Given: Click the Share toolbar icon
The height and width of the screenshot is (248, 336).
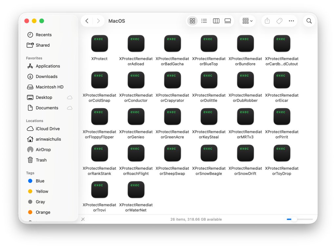Looking at the screenshot, I should pos(267,21).
